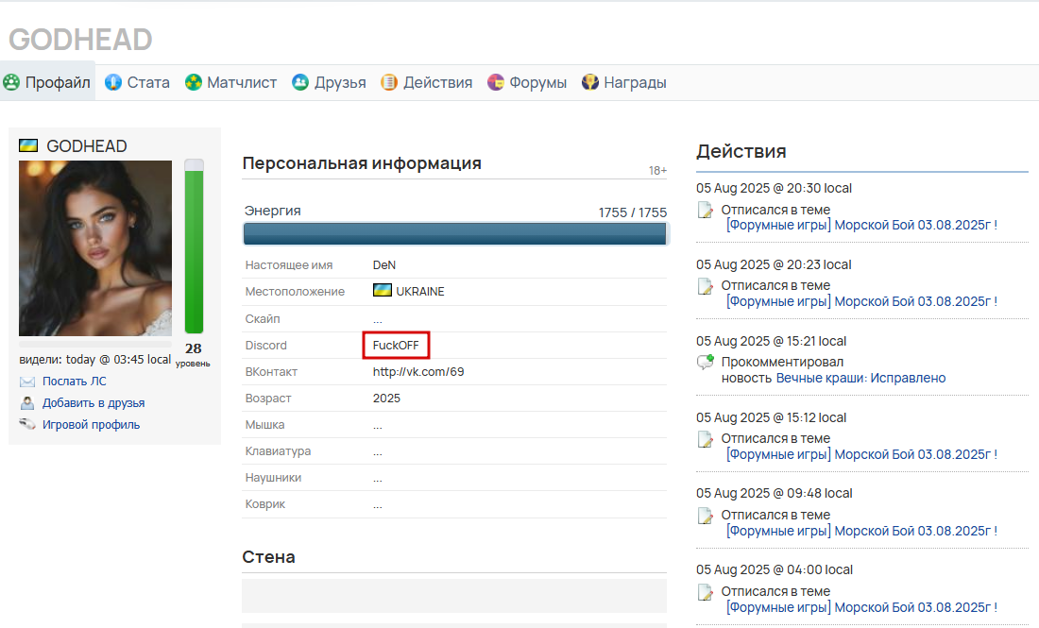This screenshot has width=1039, height=628.
Task: Click the Действия section heading
Action: (741, 152)
